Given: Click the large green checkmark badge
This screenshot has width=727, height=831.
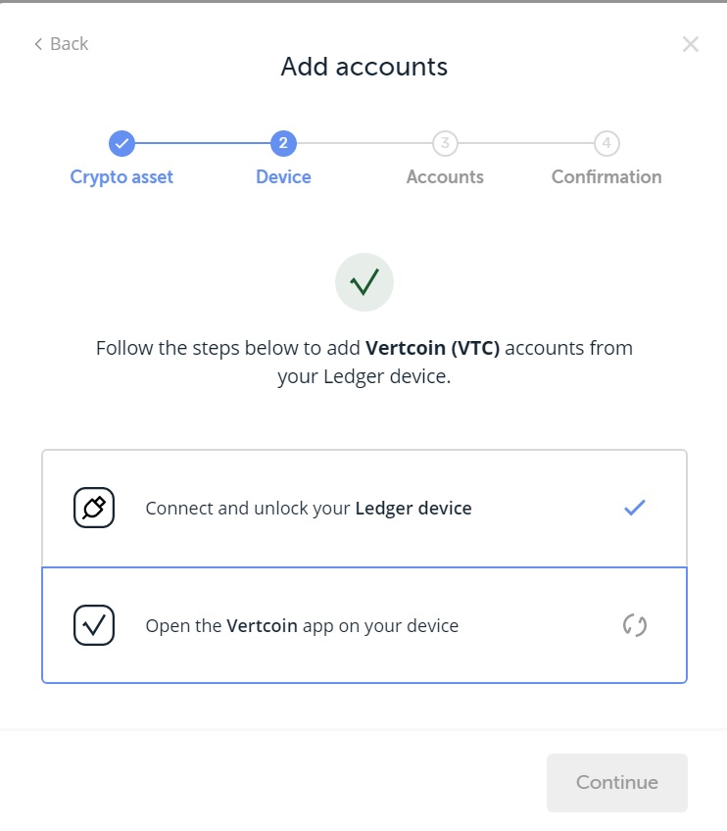Looking at the screenshot, I should (x=363, y=281).
